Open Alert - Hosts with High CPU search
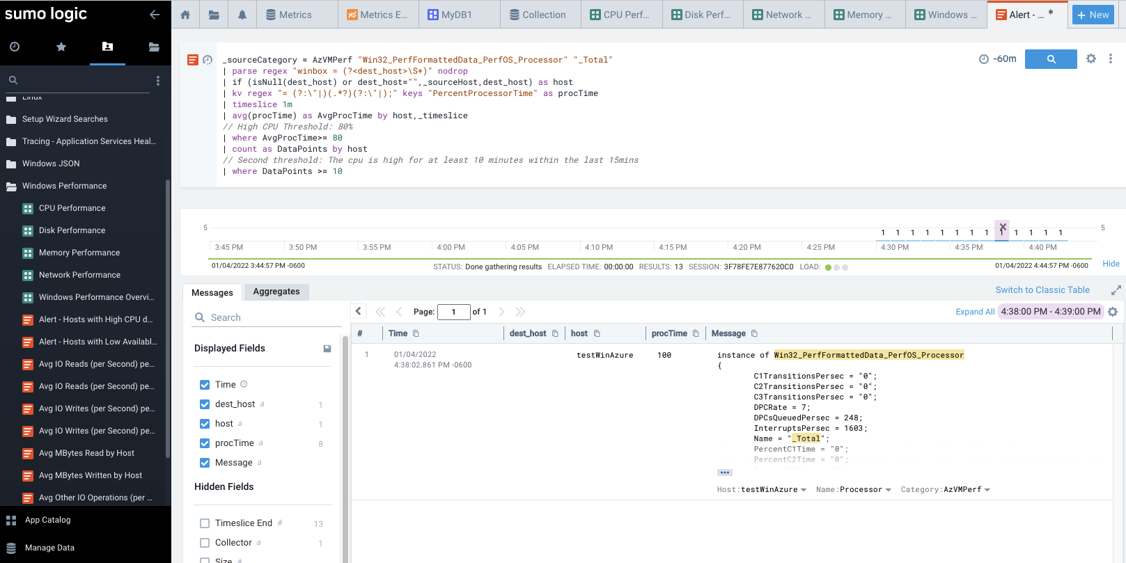Viewport: 1126px width, 563px height. [96, 319]
